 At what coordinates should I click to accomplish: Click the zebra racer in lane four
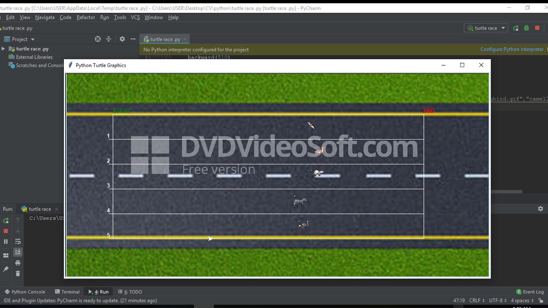click(x=300, y=201)
